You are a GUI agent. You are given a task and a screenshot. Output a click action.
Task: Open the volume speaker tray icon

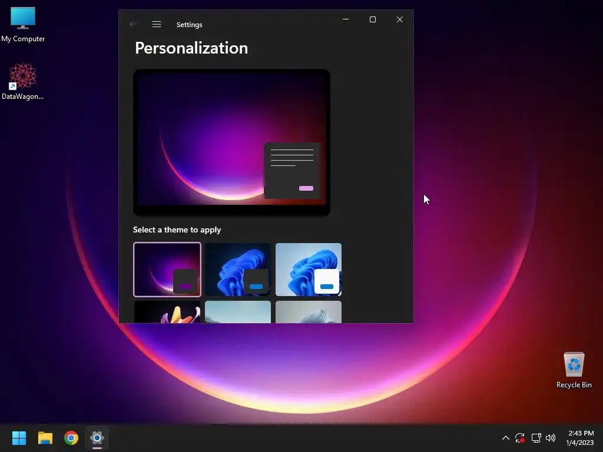pos(551,438)
